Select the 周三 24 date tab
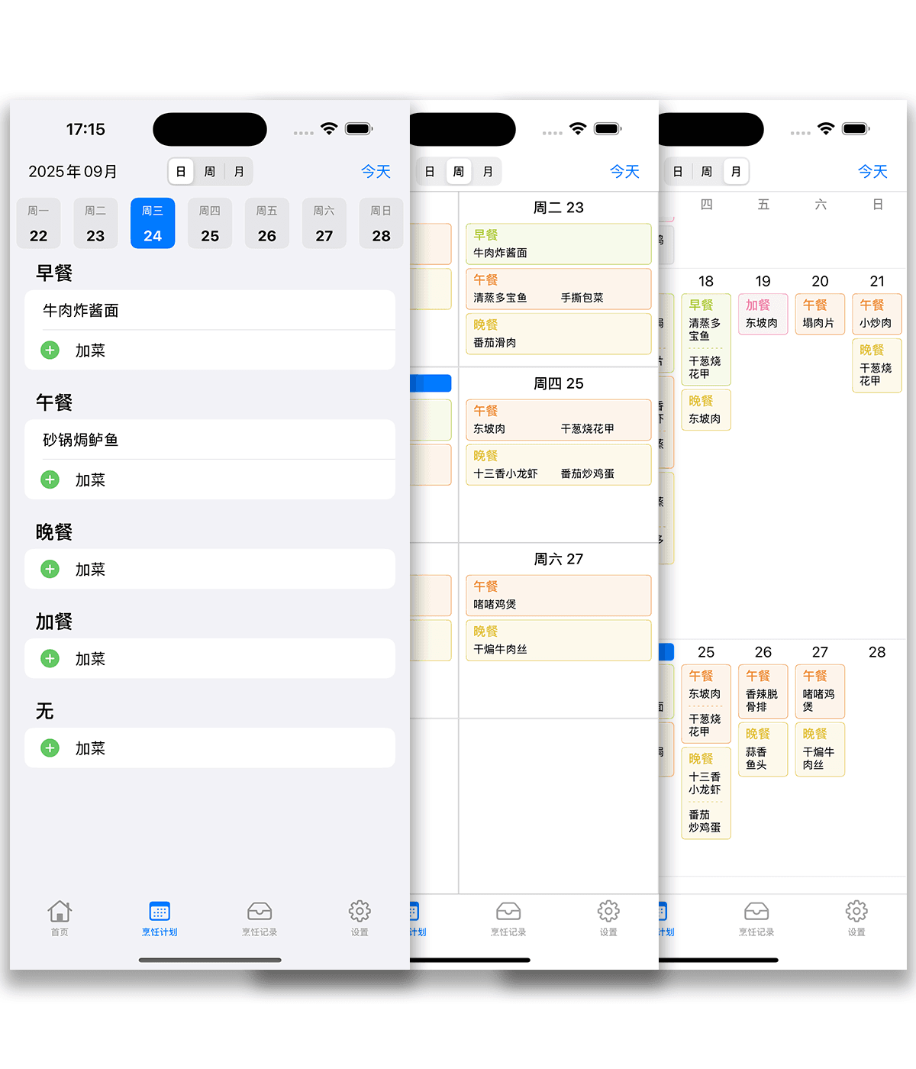Viewport: 916px width, 1069px height. (152, 223)
